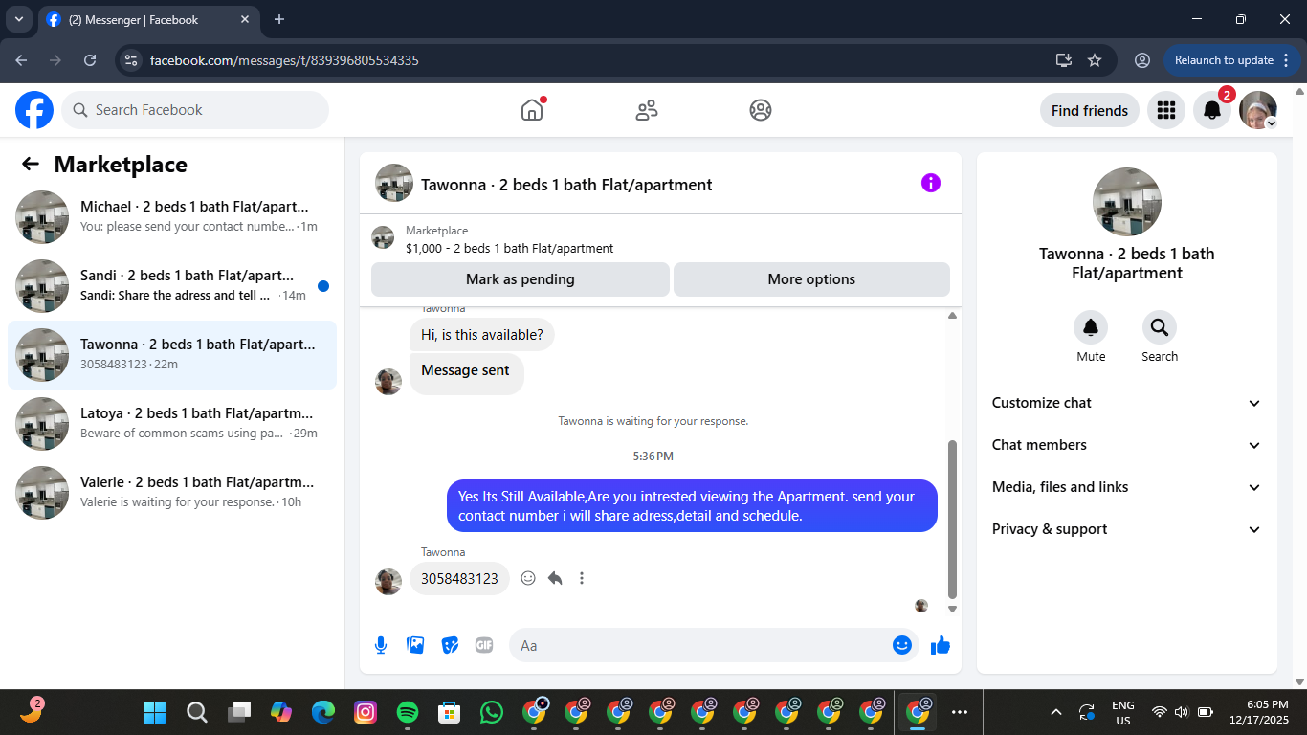Attach a photo file to the message
1307x735 pixels.
tap(415, 645)
